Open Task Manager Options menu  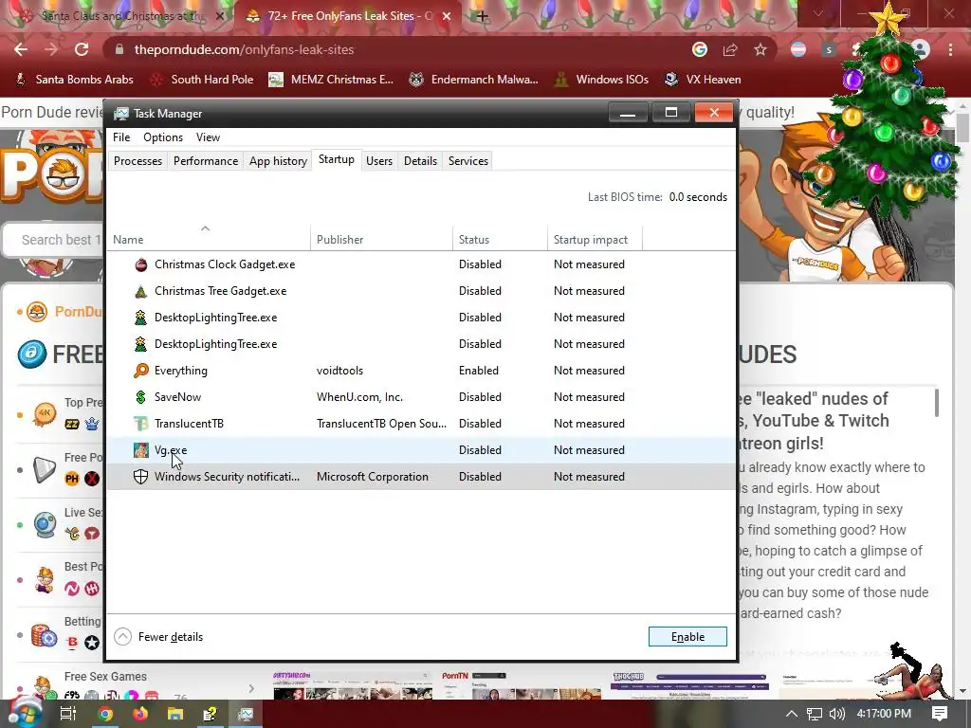pyautogui.click(x=163, y=137)
